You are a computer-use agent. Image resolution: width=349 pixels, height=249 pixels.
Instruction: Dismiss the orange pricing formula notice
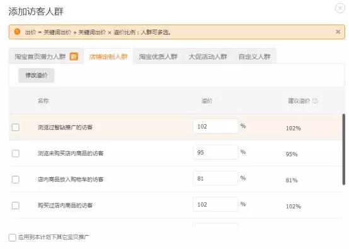point(338,32)
